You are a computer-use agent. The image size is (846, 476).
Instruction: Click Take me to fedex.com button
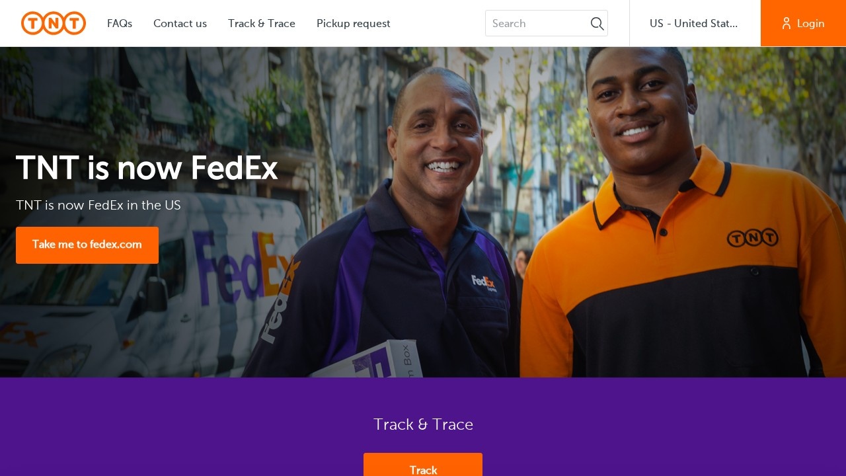(x=87, y=245)
